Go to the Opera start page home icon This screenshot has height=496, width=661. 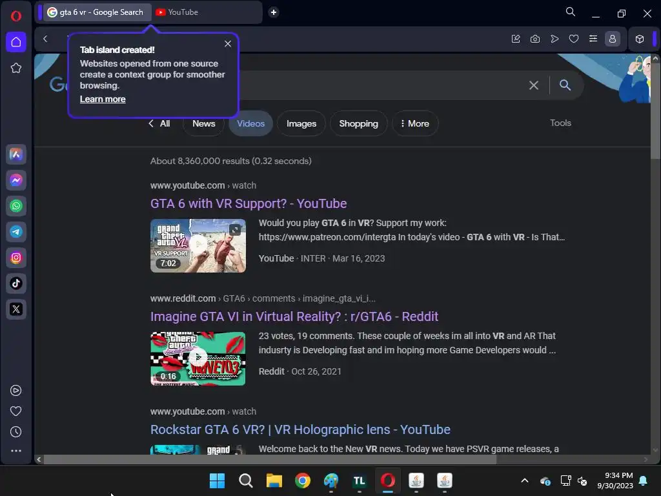(x=16, y=42)
